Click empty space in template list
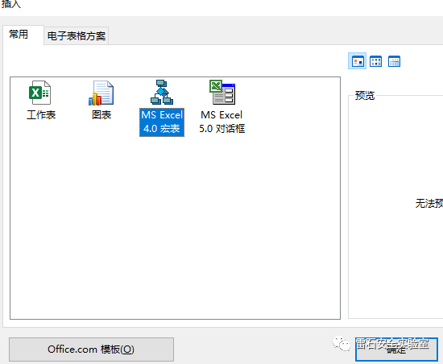 pyautogui.click(x=175, y=226)
